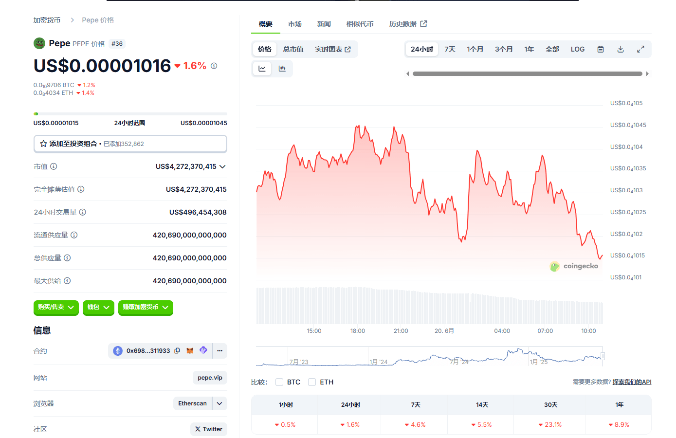Select 1-month chart range
676x438 pixels.
click(x=475, y=49)
